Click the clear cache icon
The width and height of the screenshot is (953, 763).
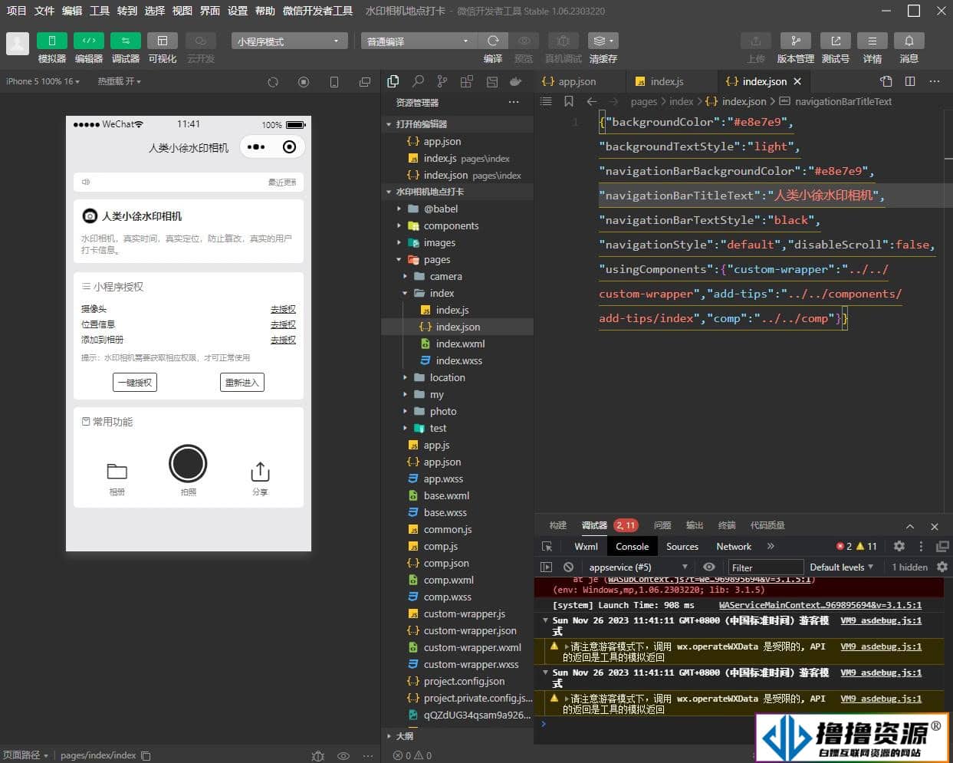click(603, 41)
